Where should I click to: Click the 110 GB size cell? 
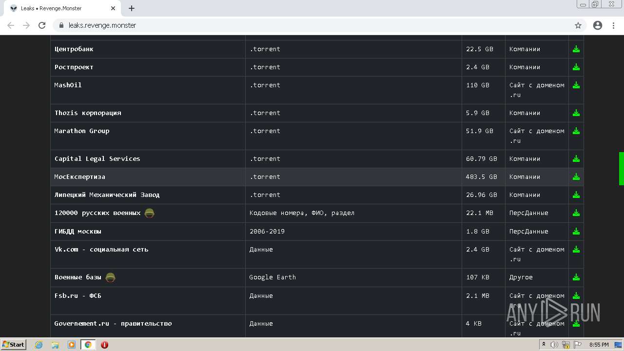(x=484, y=90)
